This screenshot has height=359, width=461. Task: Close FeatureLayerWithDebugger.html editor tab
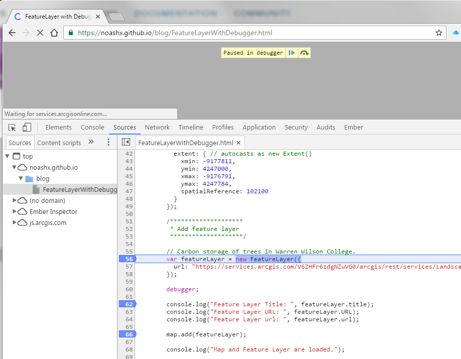(x=239, y=143)
